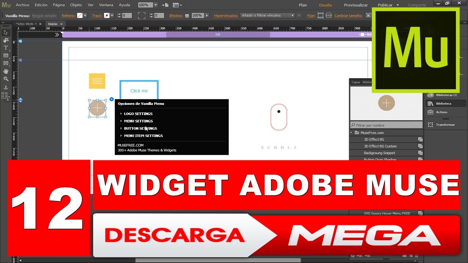Viewport: 468px width, 263px height.
Task: Click the first Fijar pin icon
Action: (321, 16)
